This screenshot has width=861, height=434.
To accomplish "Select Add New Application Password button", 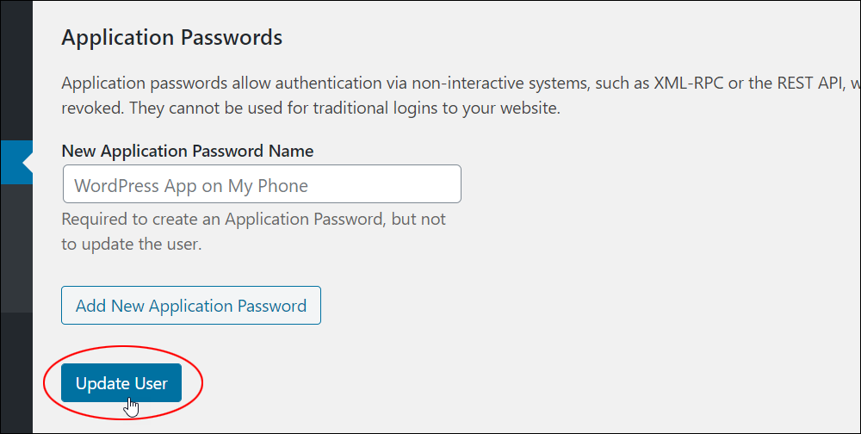I will [x=191, y=306].
